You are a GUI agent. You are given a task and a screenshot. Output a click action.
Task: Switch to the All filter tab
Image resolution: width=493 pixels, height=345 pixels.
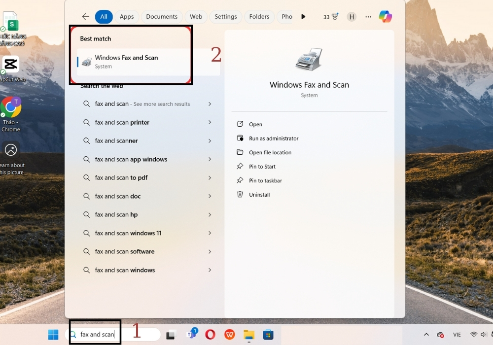[104, 17]
